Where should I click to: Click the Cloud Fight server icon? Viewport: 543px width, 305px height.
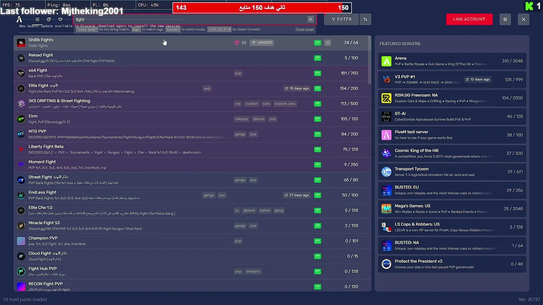click(21, 256)
